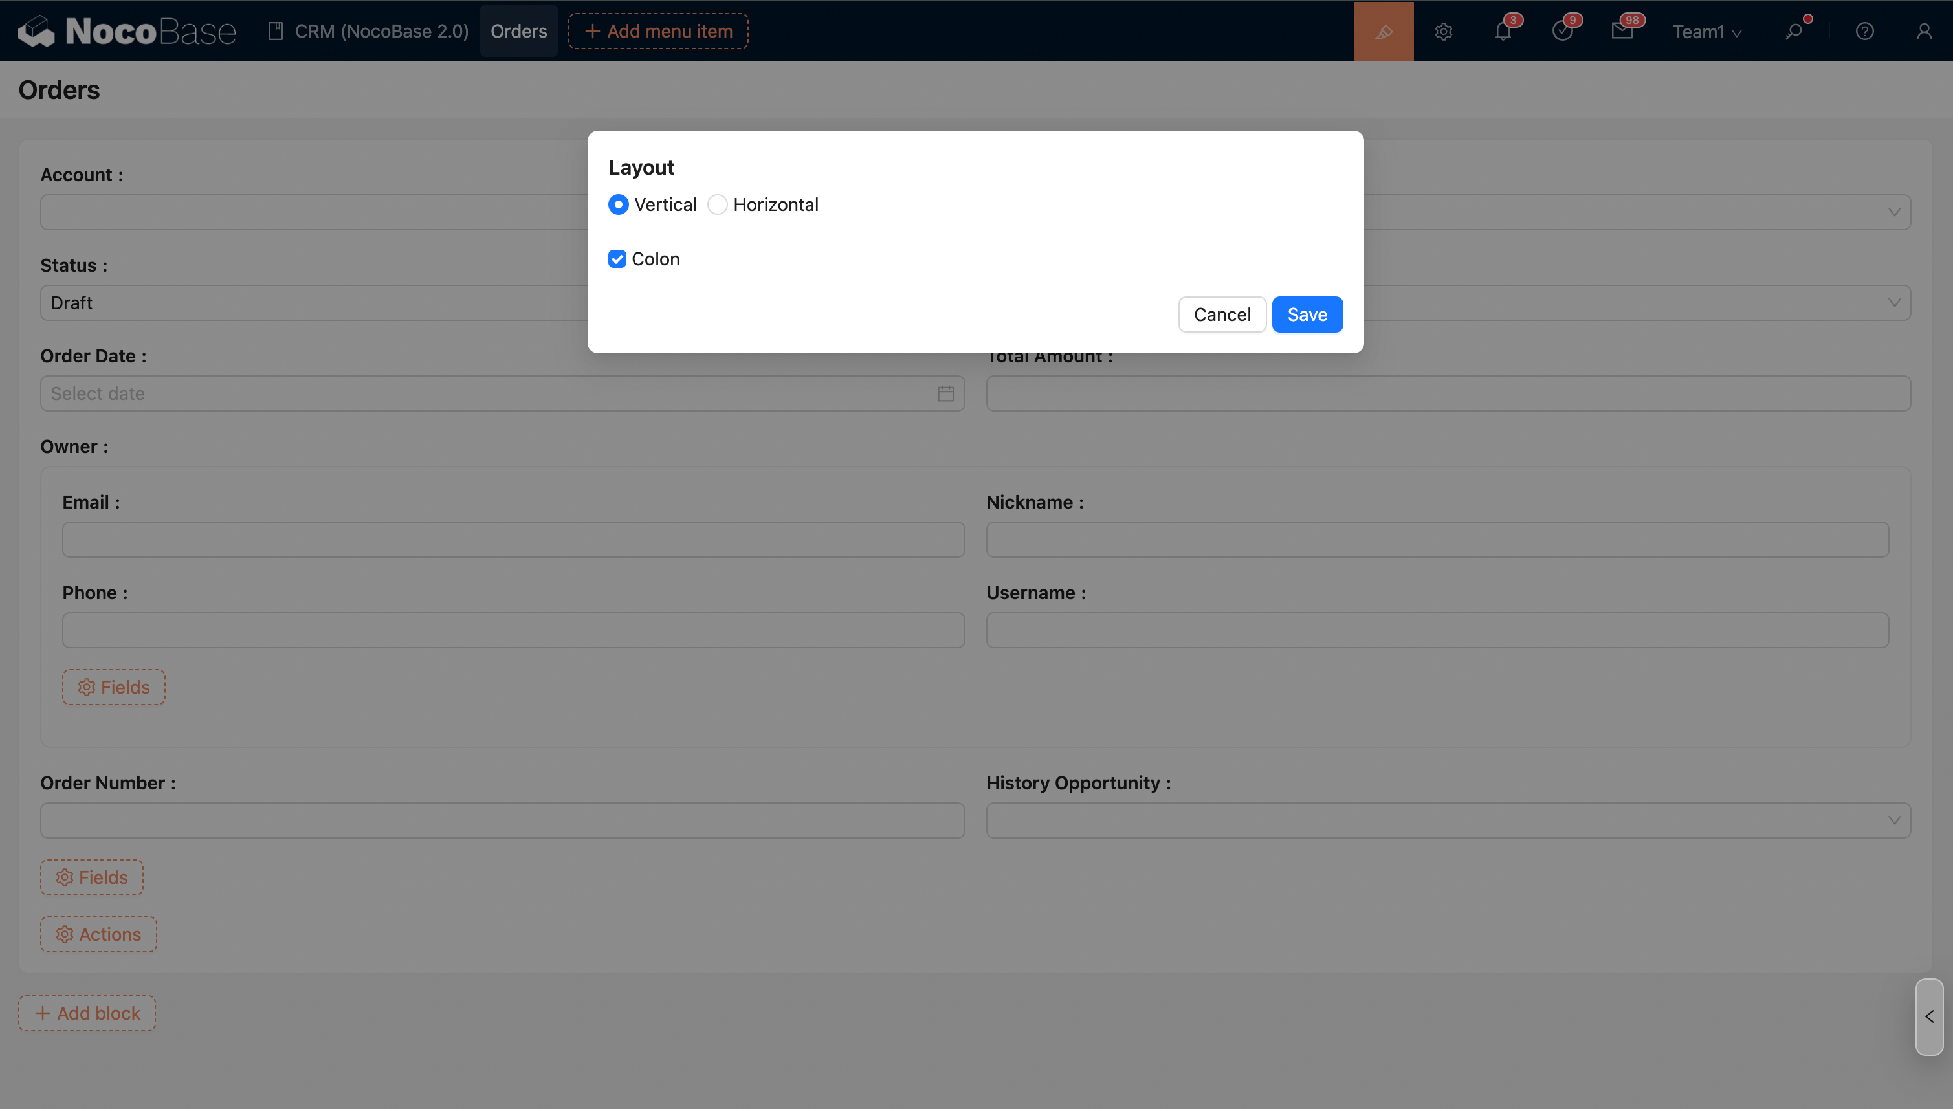
Task: Save the layout settings
Action: [x=1307, y=314]
